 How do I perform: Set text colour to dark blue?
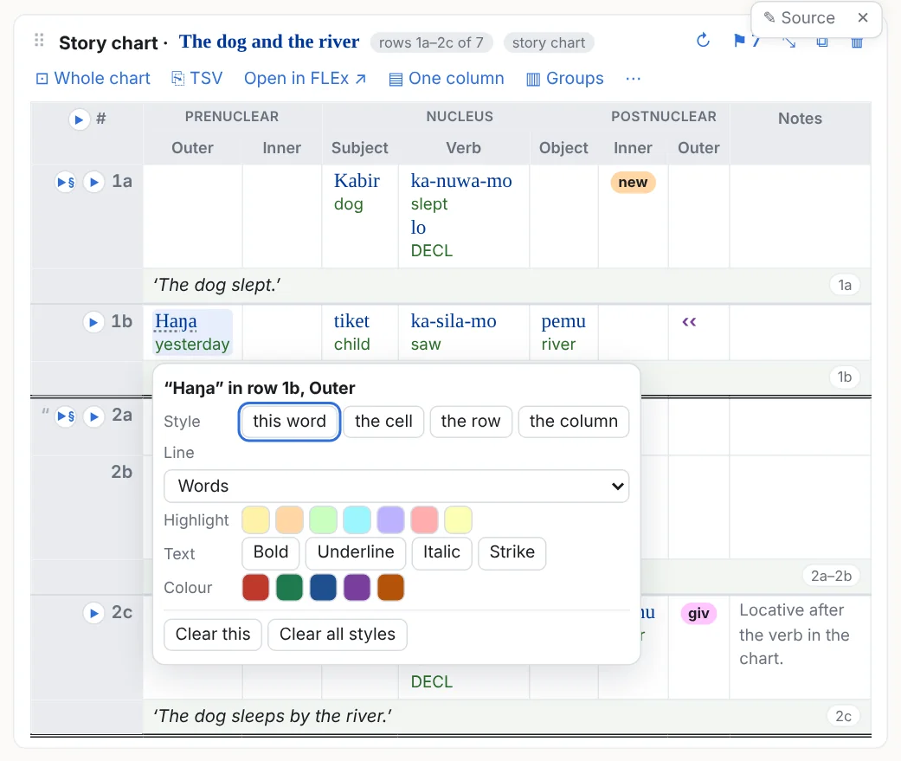tap(323, 588)
